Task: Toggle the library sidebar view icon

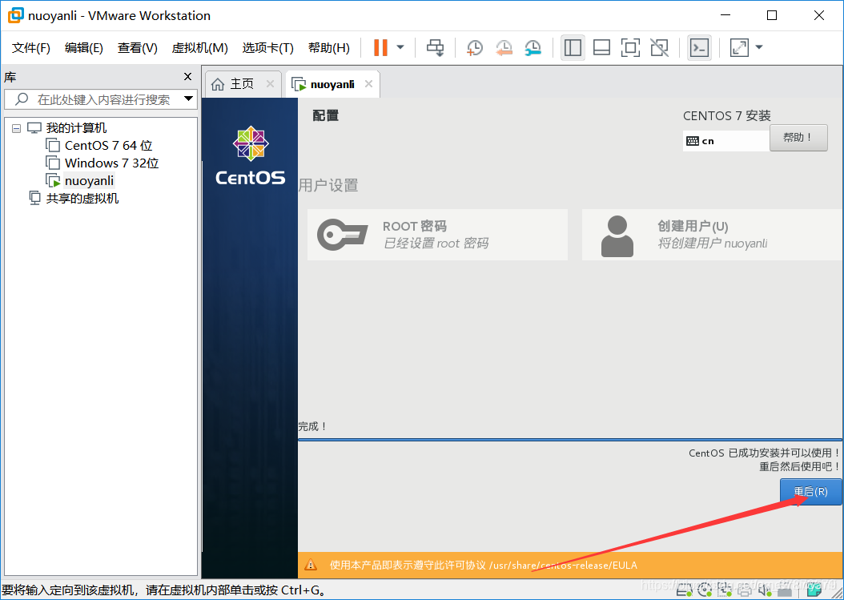Action: coord(573,47)
